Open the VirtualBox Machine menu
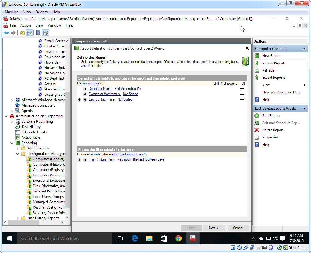Screen dimensions: 311x253 12,12
